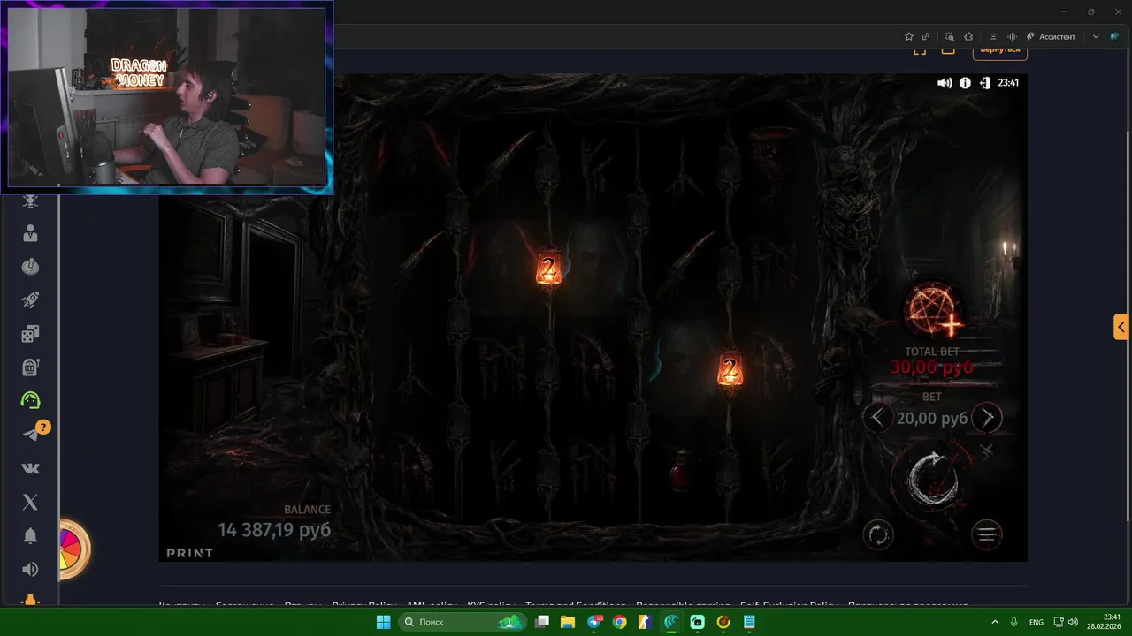Image resolution: width=1132 pixels, height=636 pixels.
Task: Click the bet value 20,00 руб
Action: pyautogui.click(x=932, y=418)
